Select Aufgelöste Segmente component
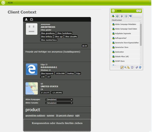This screenshot has height=132, width=152. click(125, 33)
